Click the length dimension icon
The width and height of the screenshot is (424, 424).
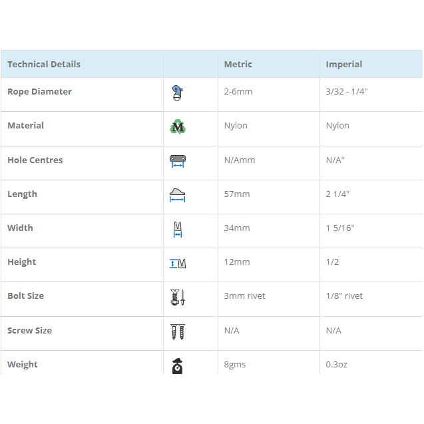[177, 195]
